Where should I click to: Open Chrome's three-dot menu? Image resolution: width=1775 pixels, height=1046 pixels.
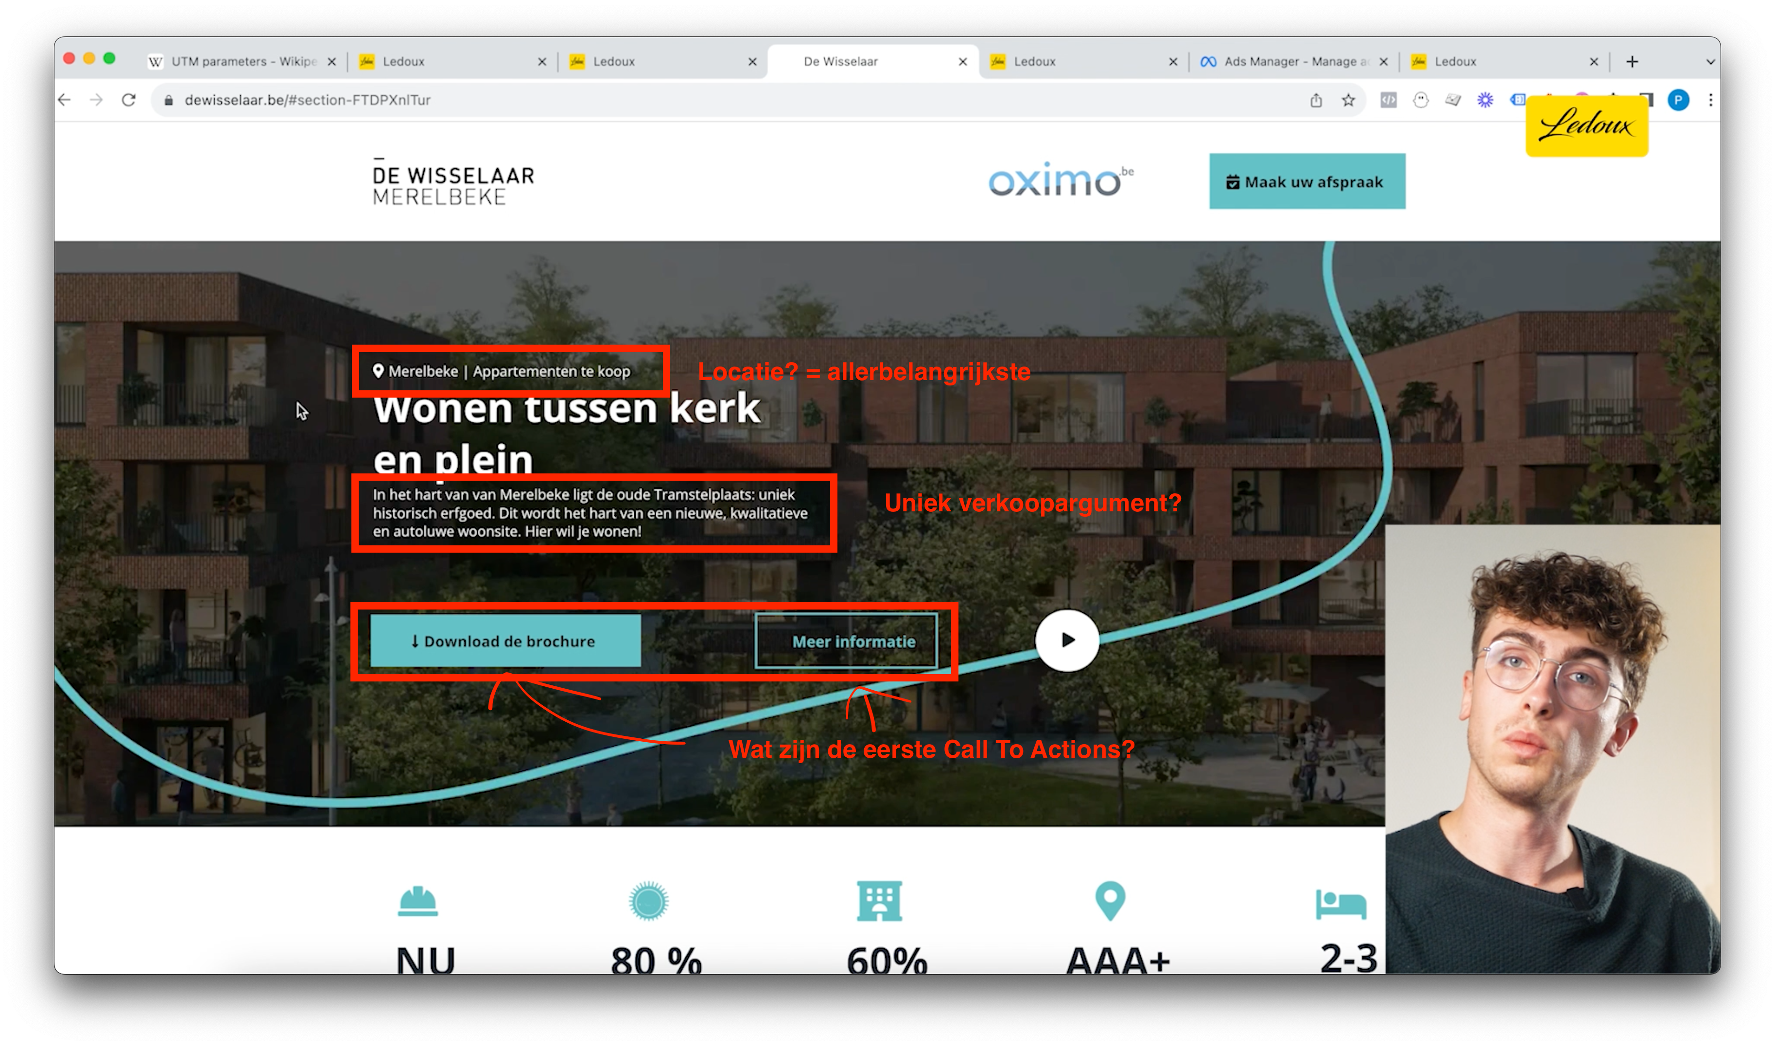click(1710, 100)
